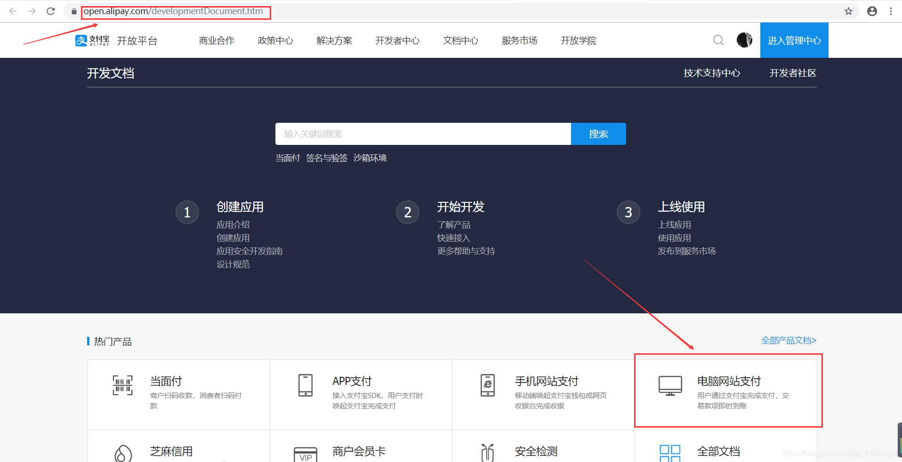Image resolution: width=902 pixels, height=462 pixels.
Task: Click the 手机网站支付 mobile browser icon
Action: coord(488,385)
